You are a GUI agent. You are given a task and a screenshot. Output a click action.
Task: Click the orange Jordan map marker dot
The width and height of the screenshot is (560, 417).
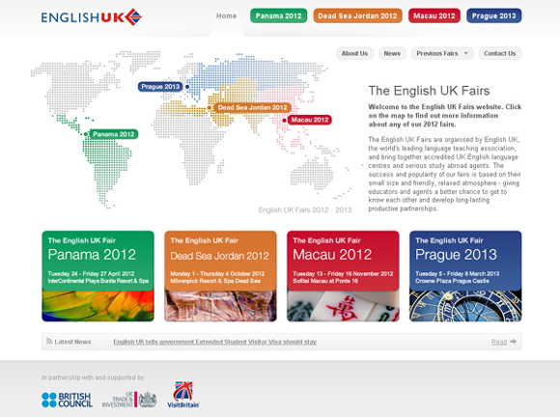[210, 107]
